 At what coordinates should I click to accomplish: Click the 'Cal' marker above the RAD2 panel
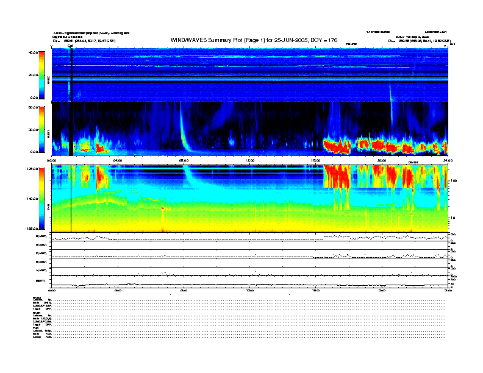click(70, 46)
